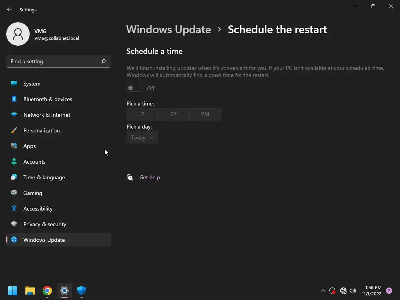Click the Bluetooth icon in sidebar

click(14, 99)
